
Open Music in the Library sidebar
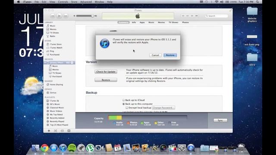[x=53, y=26]
